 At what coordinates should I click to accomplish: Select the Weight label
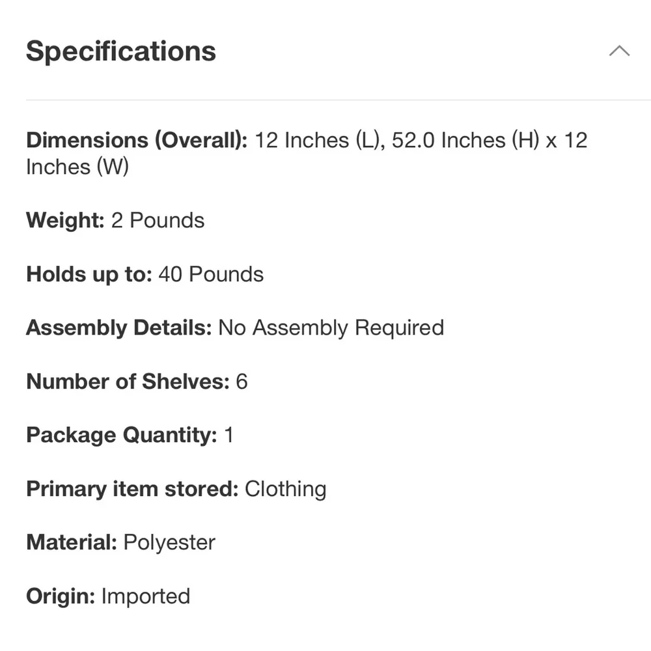[65, 221]
